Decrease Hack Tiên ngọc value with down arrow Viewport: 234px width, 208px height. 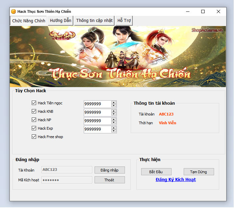[114, 105]
